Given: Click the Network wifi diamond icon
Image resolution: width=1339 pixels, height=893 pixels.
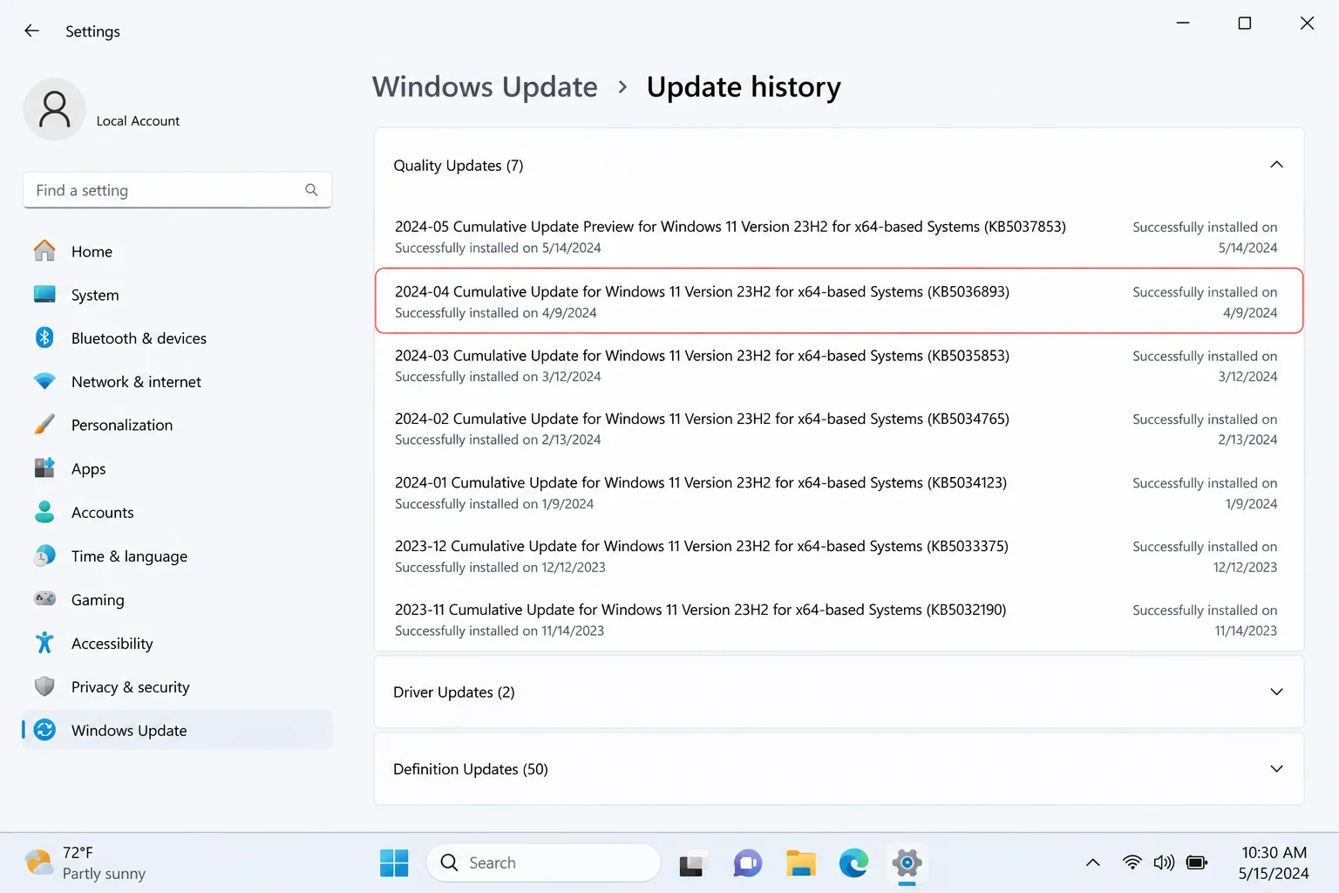Looking at the screenshot, I should click(x=44, y=381).
